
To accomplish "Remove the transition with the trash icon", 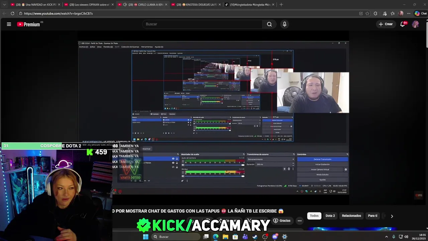I will pos(289,169).
